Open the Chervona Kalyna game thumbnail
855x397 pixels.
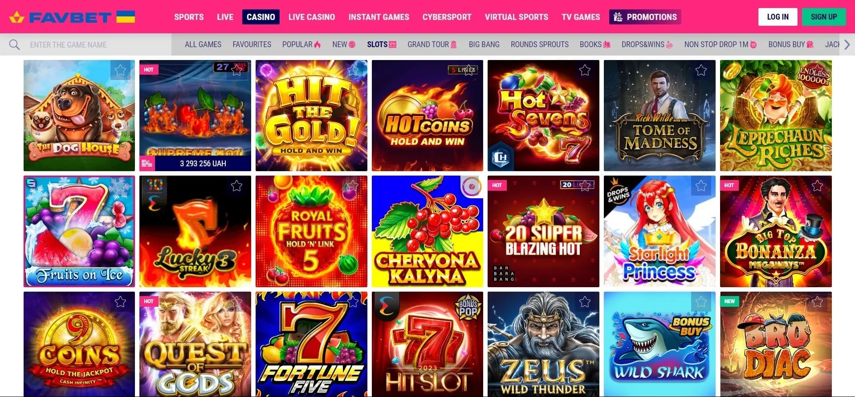click(x=427, y=231)
